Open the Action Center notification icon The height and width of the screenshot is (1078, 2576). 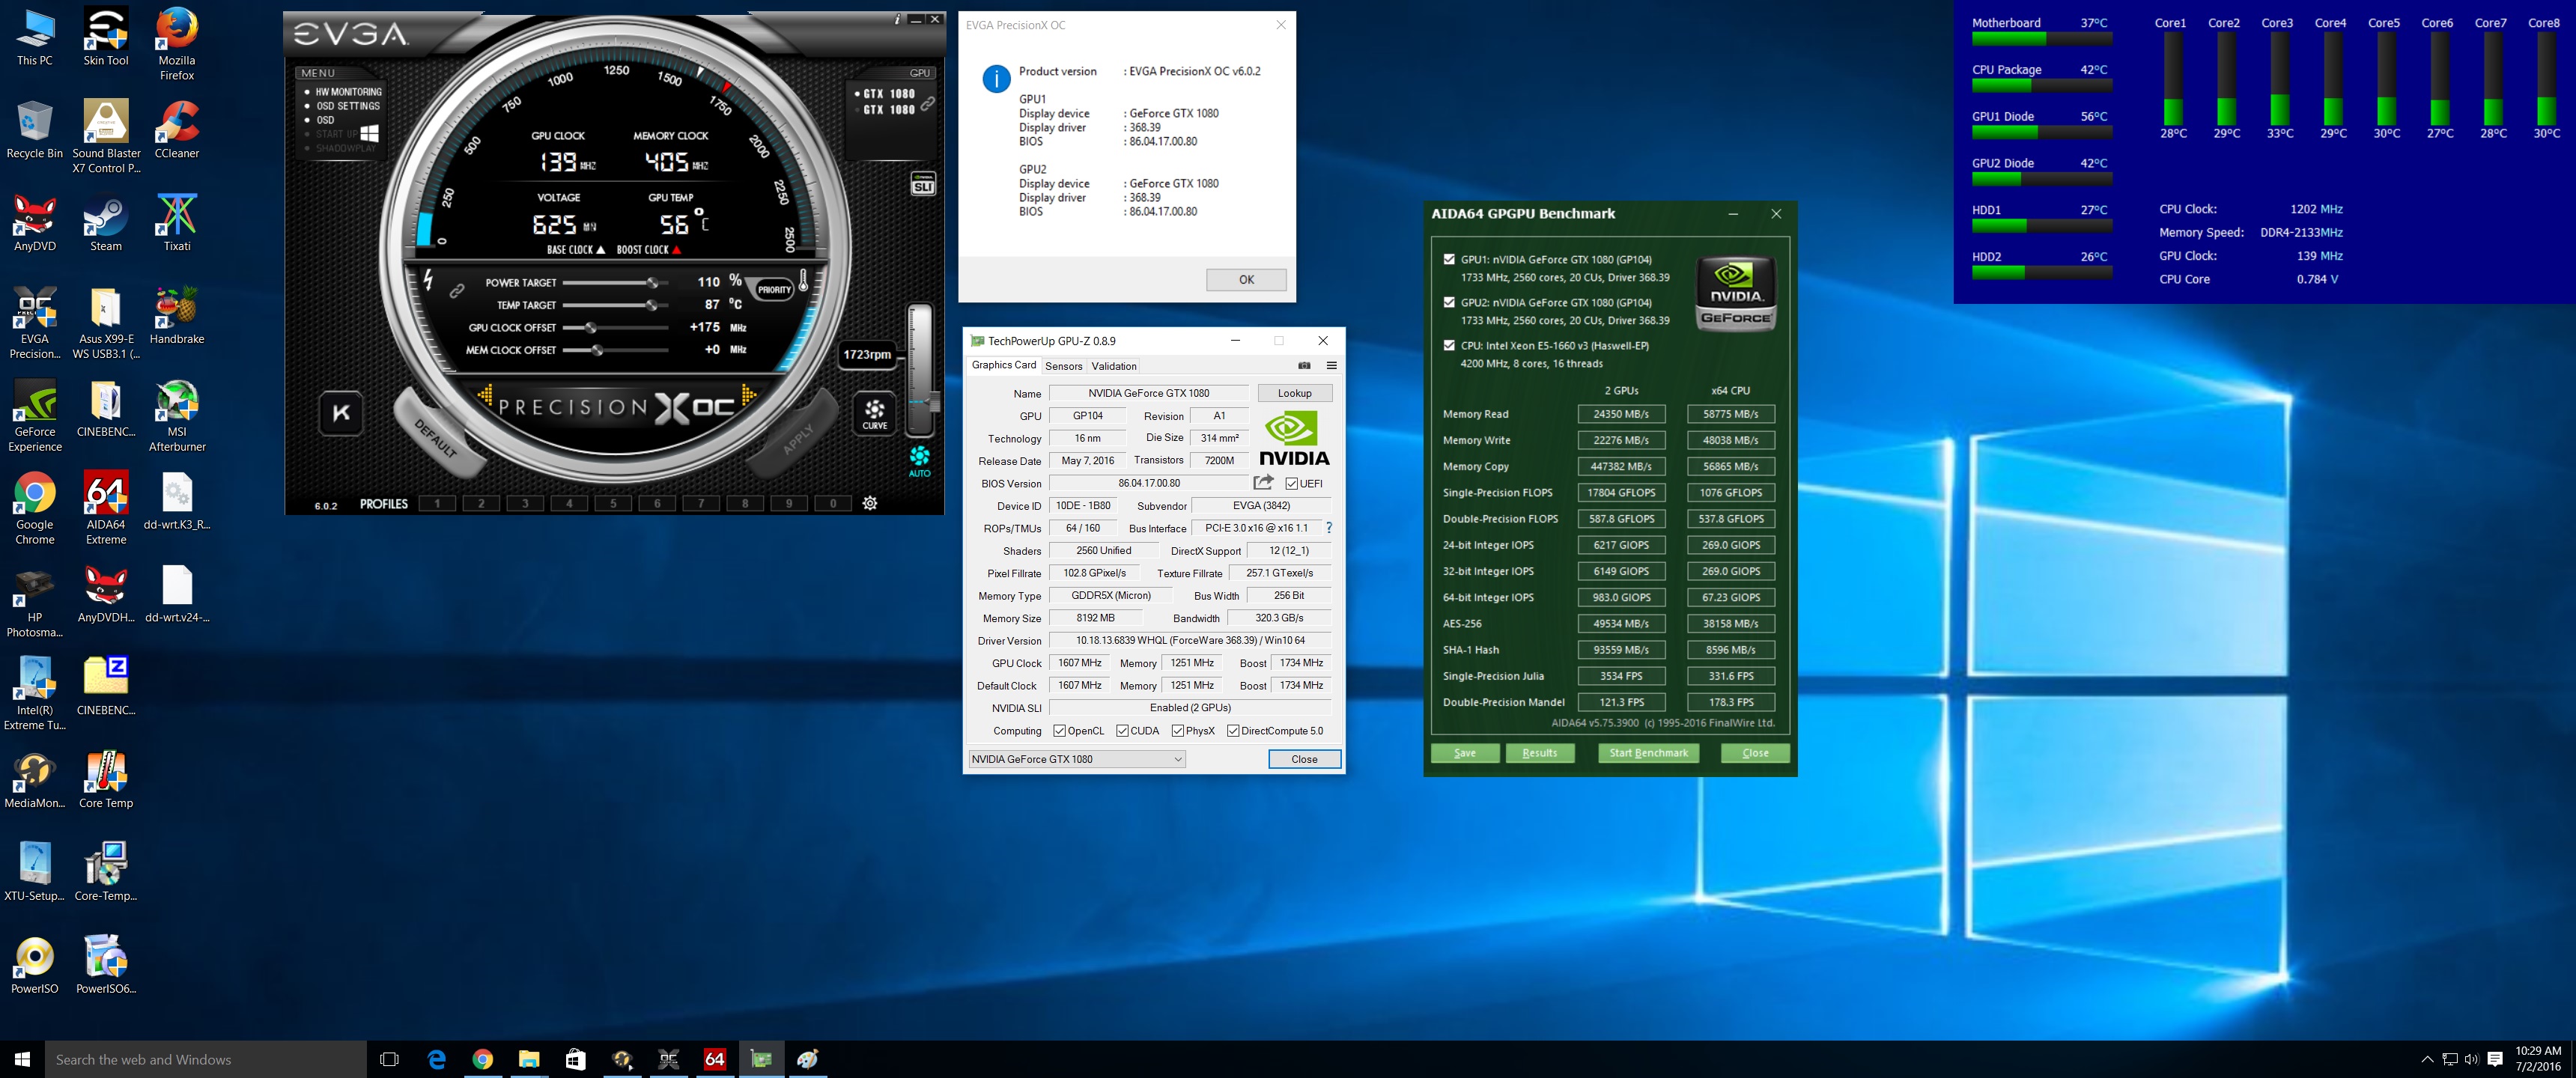click(x=2495, y=1059)
